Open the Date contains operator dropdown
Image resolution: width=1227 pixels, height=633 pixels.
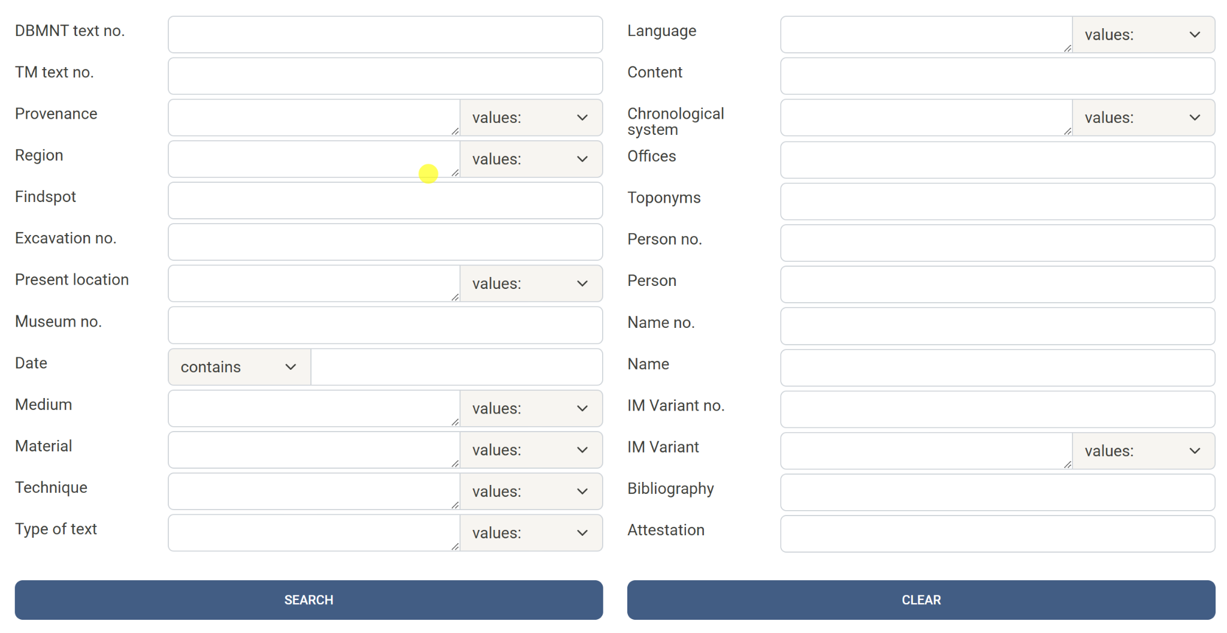click(239, 367)
